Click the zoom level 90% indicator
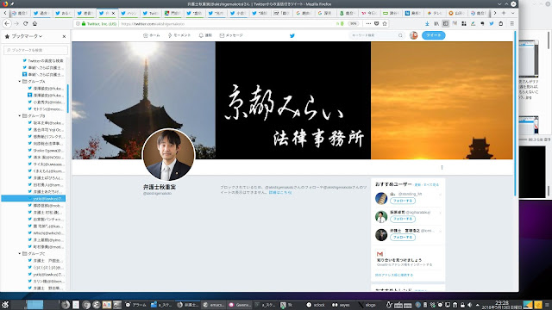Image resolution: width=552 pixels, height=310 pixels. point(353,23)
